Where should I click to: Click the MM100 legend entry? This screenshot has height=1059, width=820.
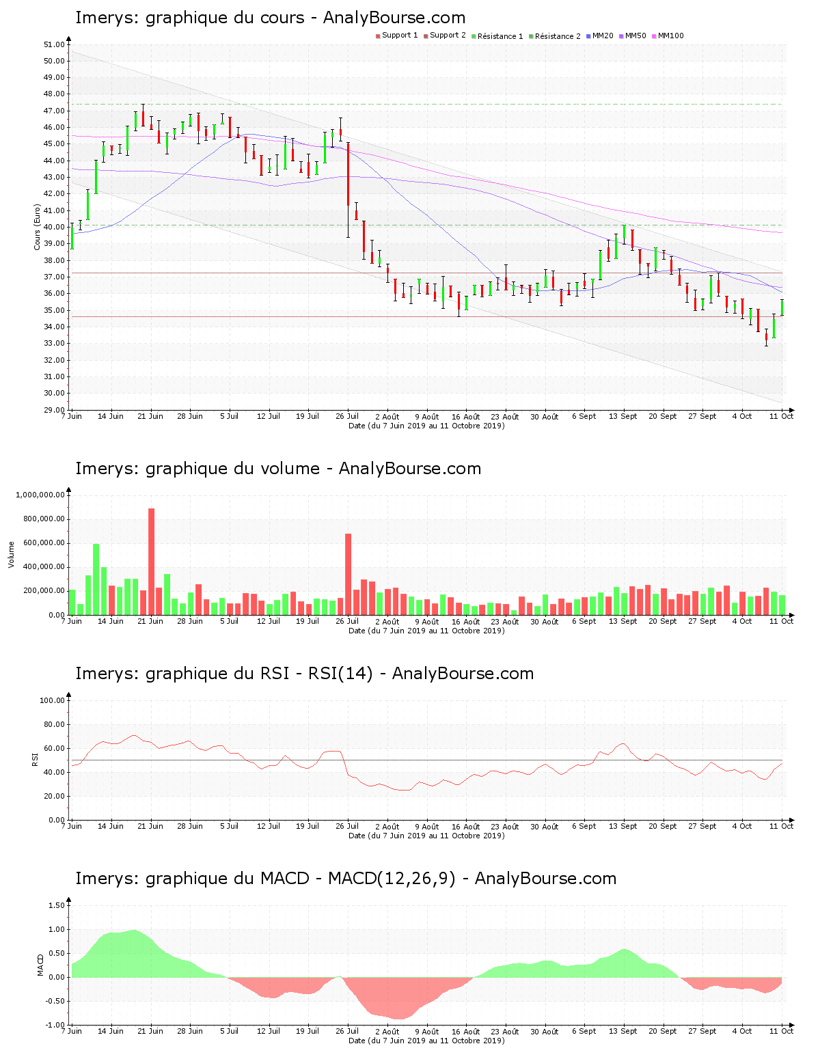coord(668,36)
